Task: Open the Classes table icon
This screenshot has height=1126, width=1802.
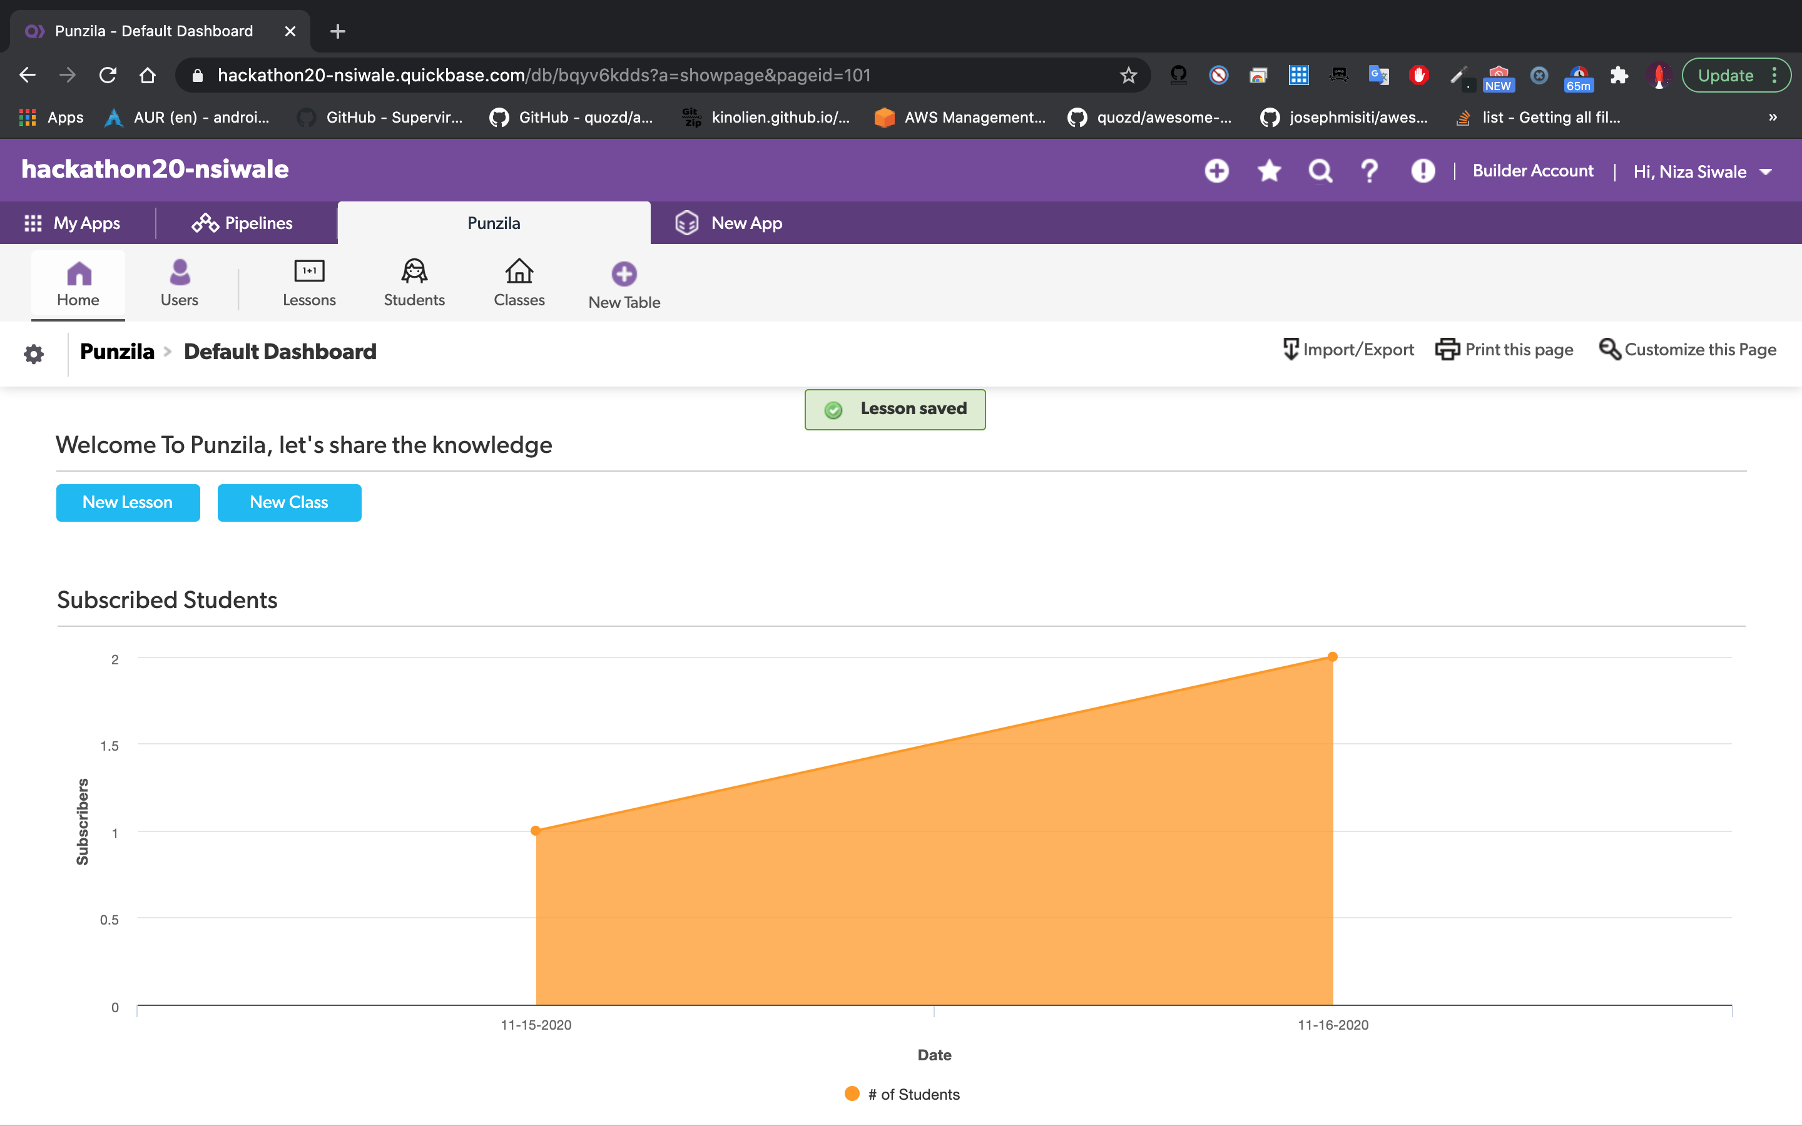Action: 519,272
